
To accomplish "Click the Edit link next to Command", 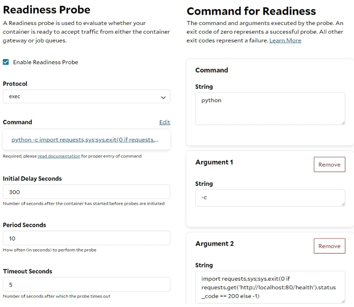I will [x=164, y=122].
